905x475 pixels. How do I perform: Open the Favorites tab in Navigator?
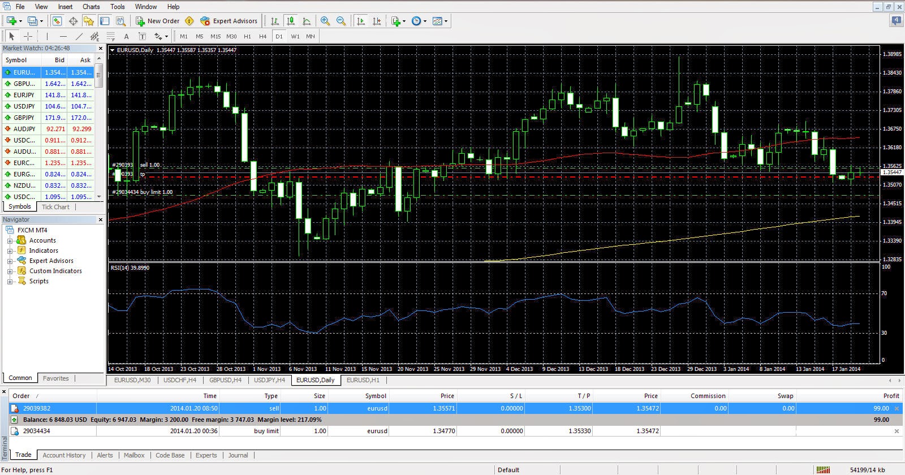pyautogui.click(x=55, y=378)
